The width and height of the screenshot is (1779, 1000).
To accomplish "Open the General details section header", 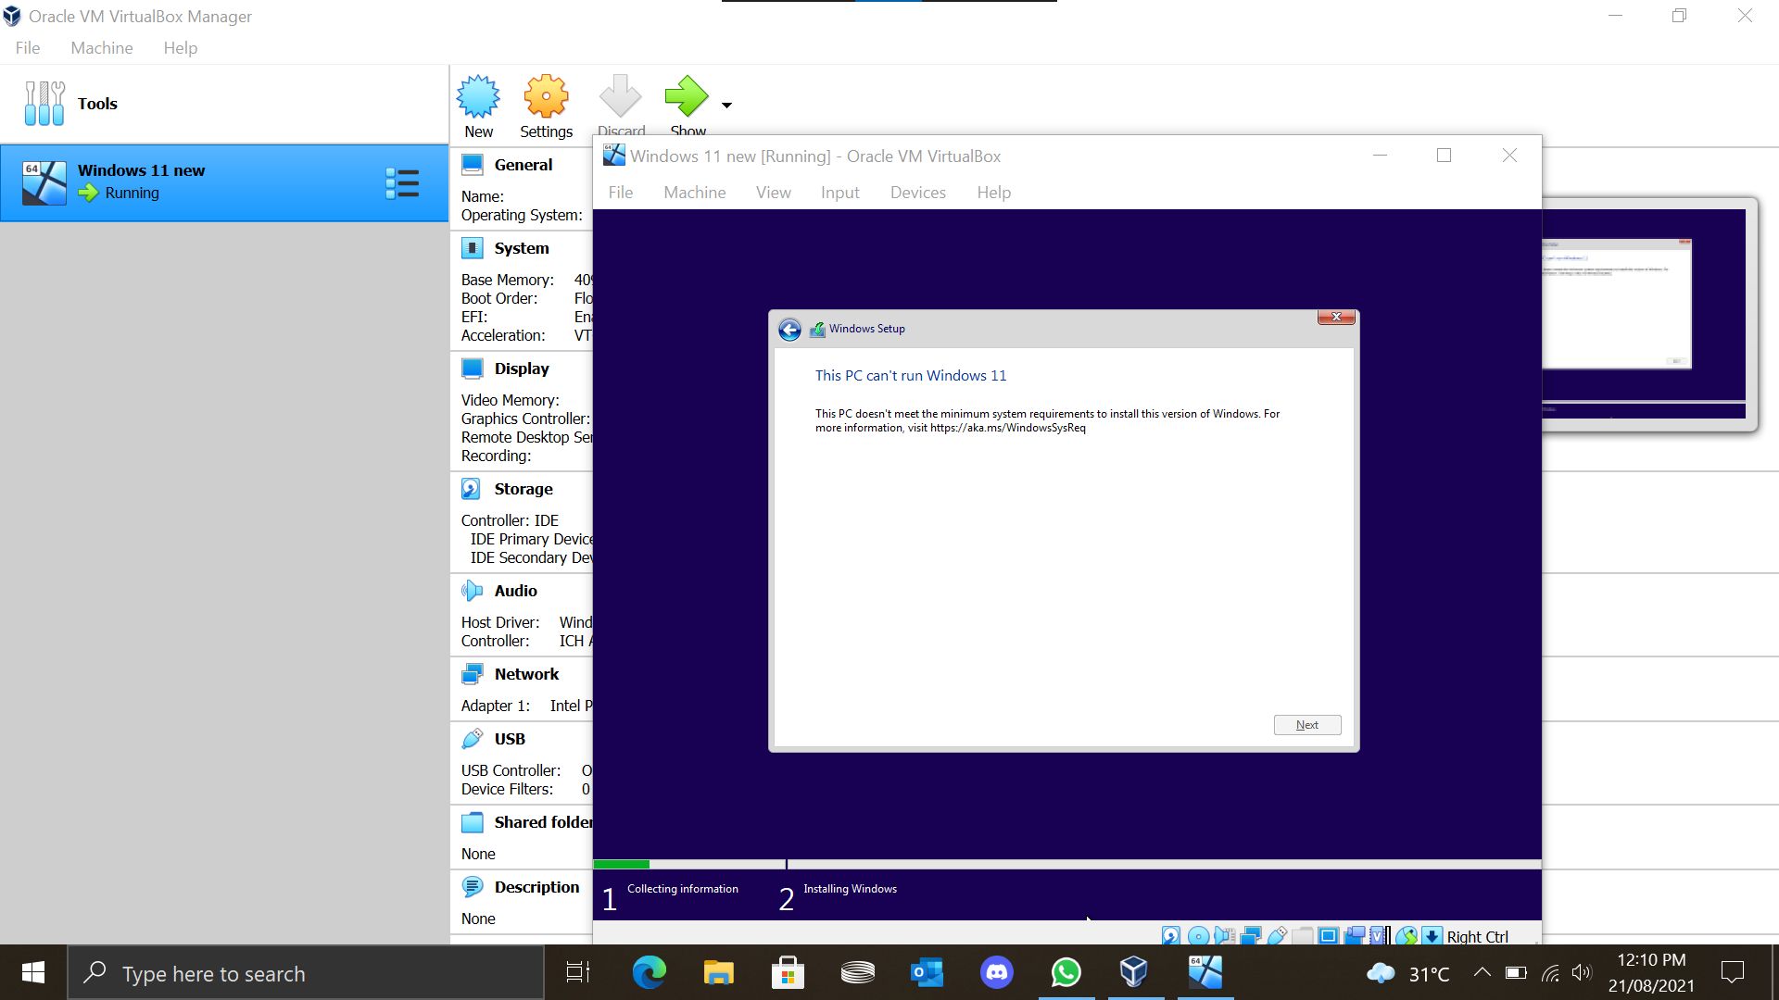I will 523,165.
